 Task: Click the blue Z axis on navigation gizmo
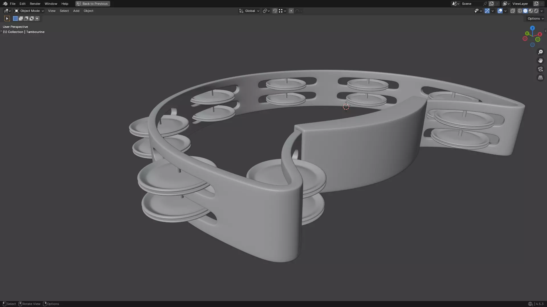click(532, 28)
